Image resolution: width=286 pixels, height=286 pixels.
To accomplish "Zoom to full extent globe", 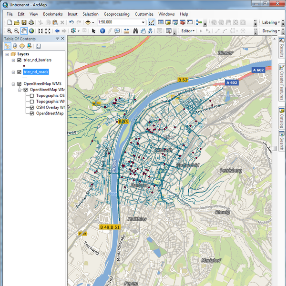I will (31, 31).
